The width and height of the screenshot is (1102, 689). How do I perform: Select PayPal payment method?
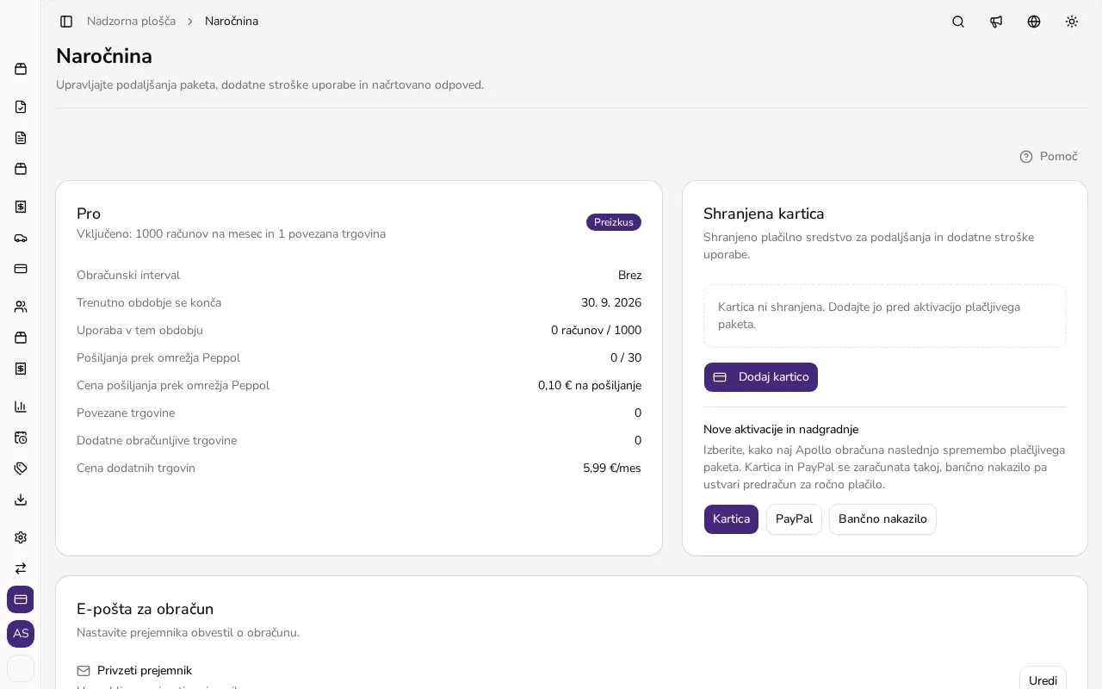[x=794, y=519]
